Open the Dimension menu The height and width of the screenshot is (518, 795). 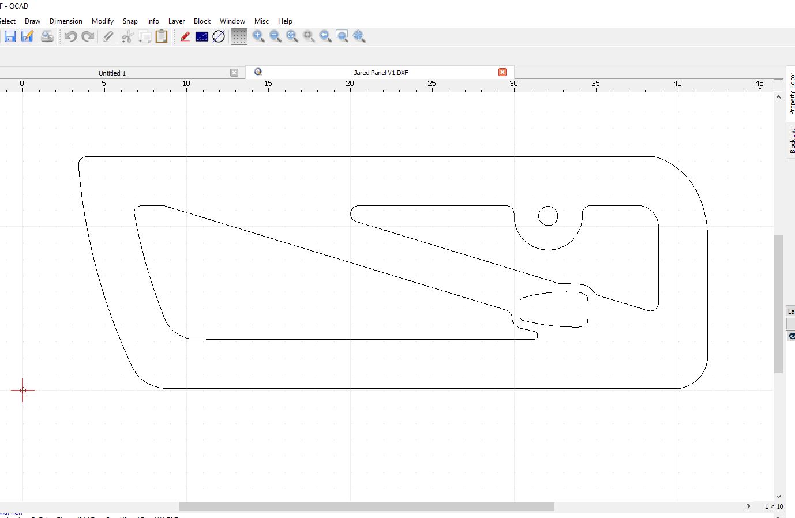tap(66, 21)
